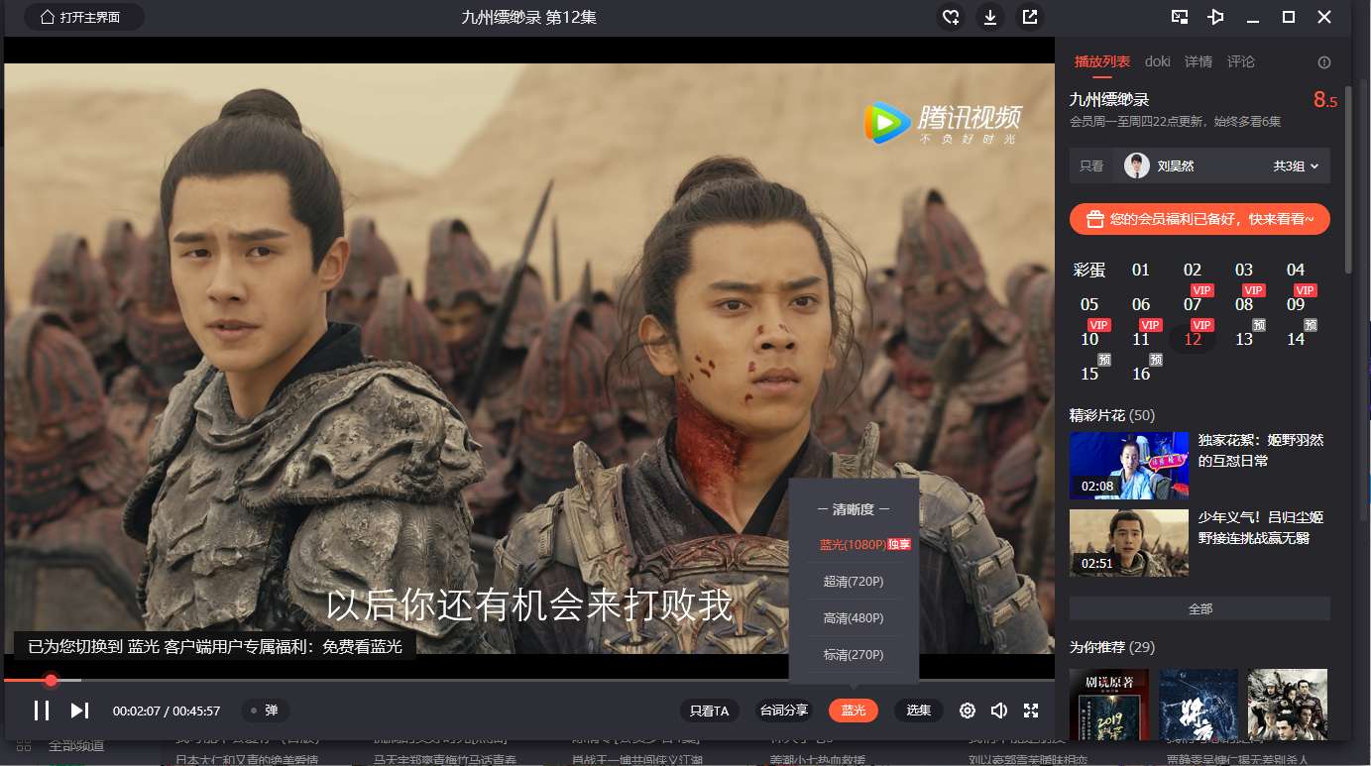The height and width of the screenshot is (766, 1371).
Task: Select preview episode 15
Action: pos(1089,374)
